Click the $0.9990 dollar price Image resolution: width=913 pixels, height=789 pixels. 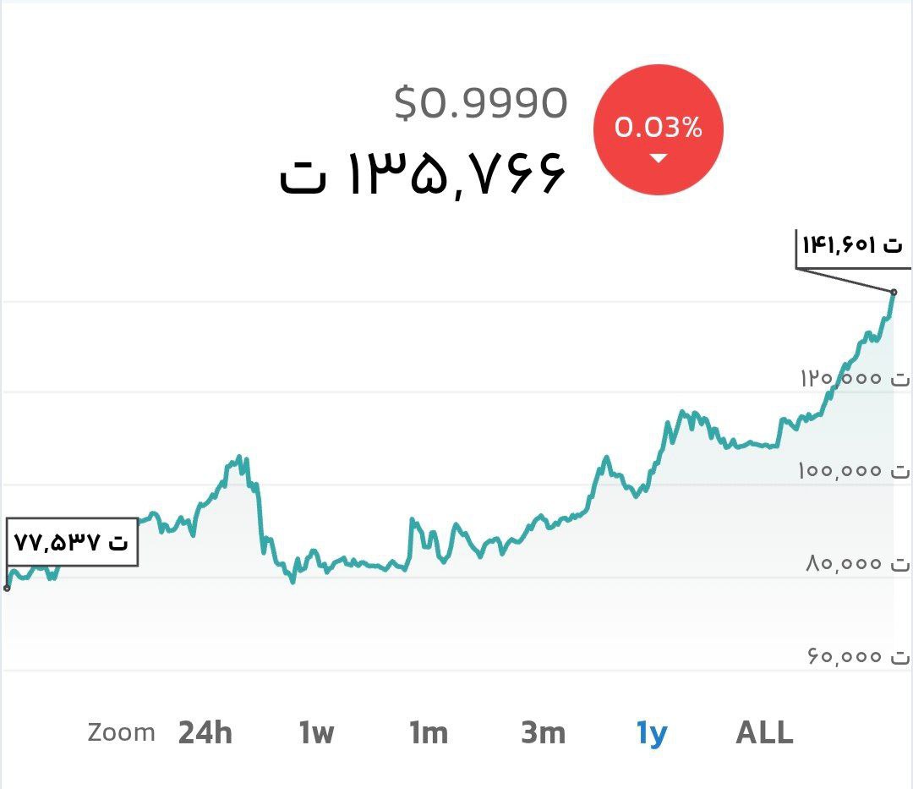point(480,104)
